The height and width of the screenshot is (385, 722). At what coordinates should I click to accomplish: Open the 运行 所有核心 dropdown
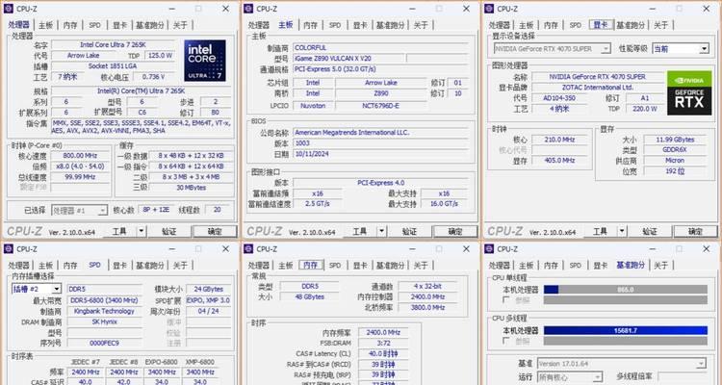pyautogui.click(x=570, y=376)
